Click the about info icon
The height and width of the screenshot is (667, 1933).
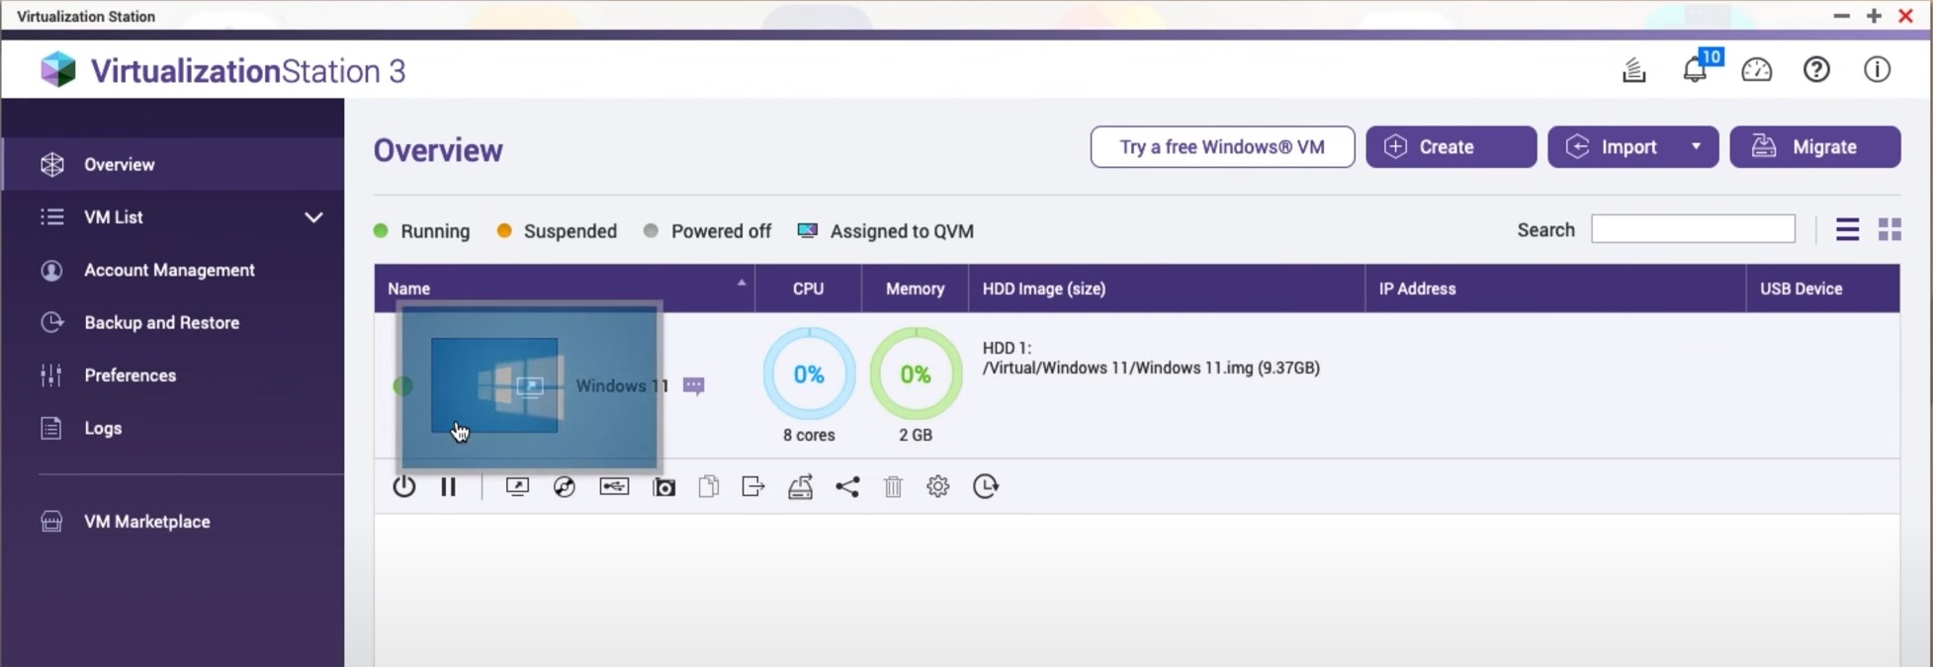[x=1878, y=69]
